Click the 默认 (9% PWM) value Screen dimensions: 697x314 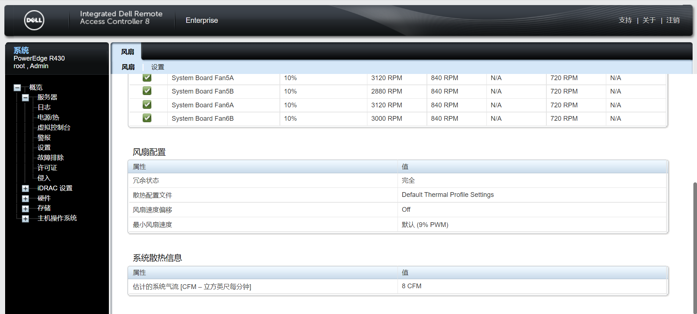click(425, 225)
